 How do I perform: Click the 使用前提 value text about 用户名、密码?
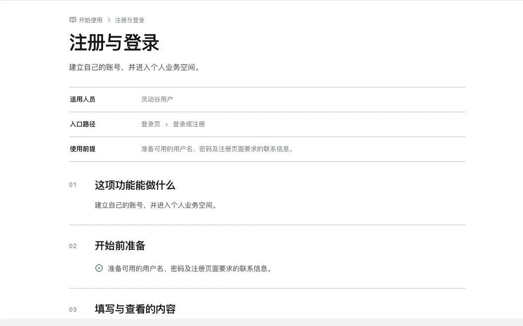217,149
